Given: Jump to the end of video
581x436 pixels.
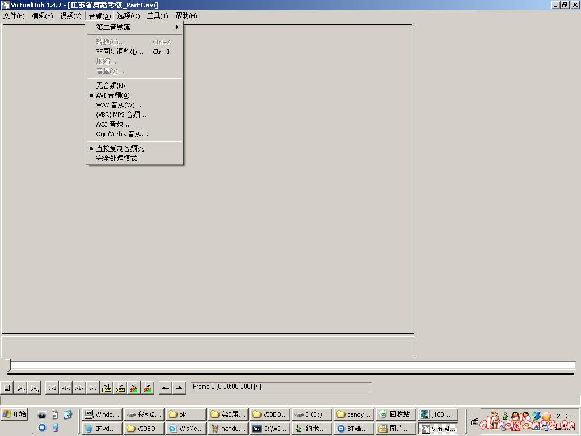Looking at the screenshot, I should [92, 388].
